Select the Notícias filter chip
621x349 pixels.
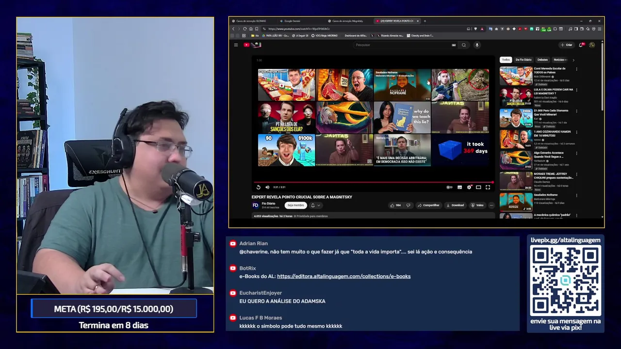coord(559,60)
